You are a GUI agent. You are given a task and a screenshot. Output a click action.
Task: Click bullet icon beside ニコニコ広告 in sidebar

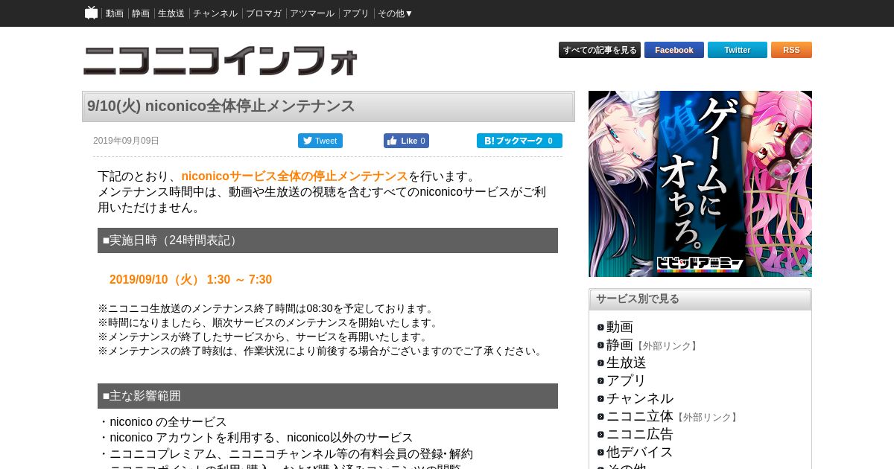click(600, 435)
